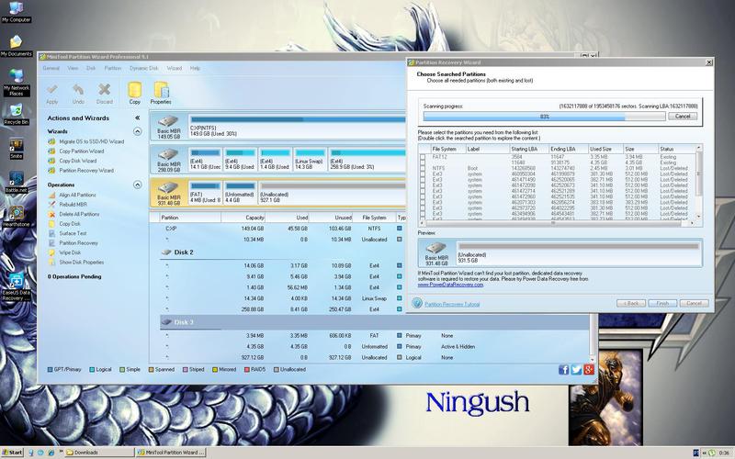Open the View menu
The image size is (735, 459).
[x=73, y=68]
